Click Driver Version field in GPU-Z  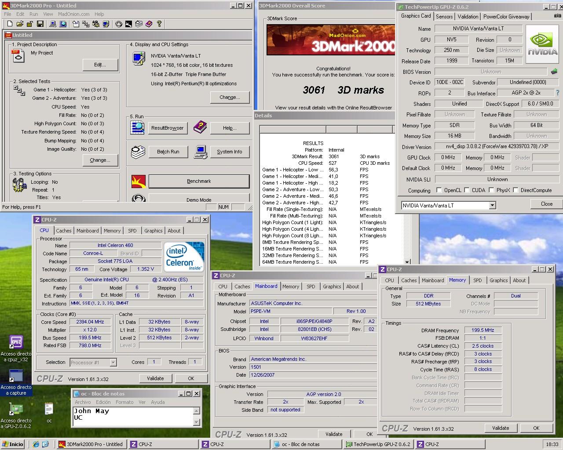click(x=497, y=147)
